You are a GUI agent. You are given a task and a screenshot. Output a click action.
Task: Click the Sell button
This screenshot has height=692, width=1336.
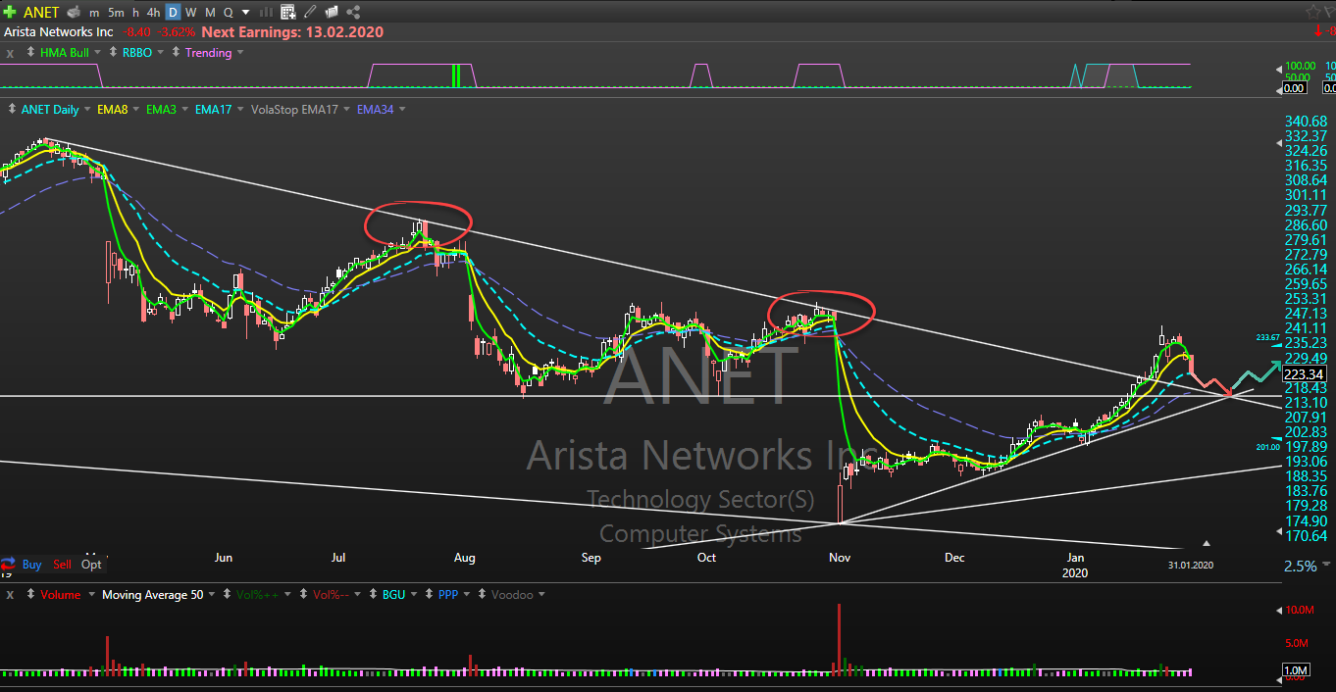62,565
